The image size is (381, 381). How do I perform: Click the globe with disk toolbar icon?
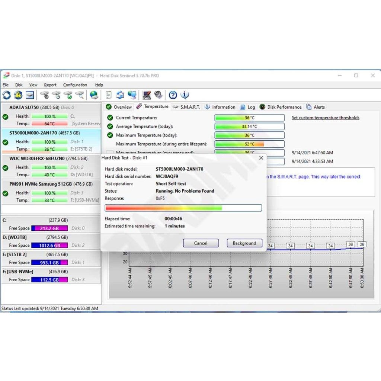click(x=94, y=95)
